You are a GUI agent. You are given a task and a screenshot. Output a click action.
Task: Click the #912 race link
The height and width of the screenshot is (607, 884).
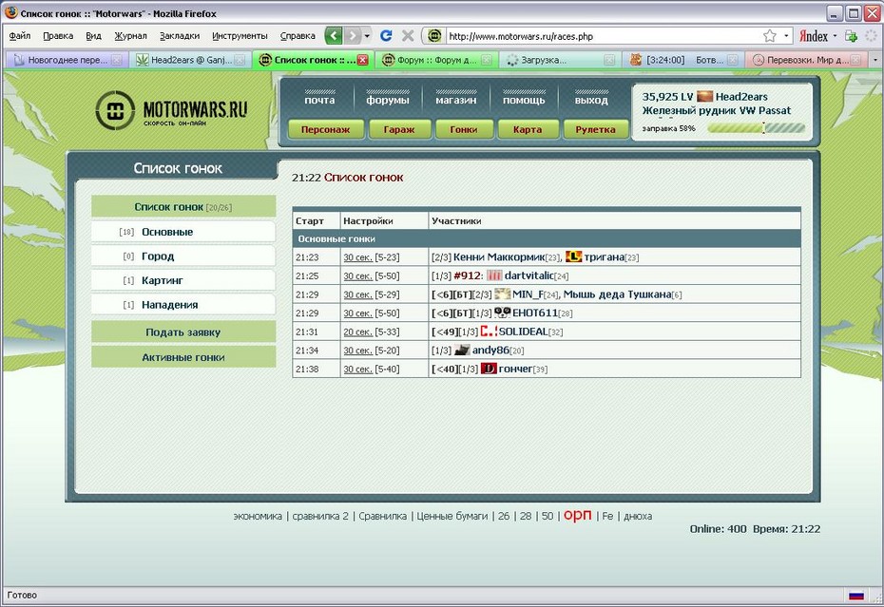tap(468, 275)
